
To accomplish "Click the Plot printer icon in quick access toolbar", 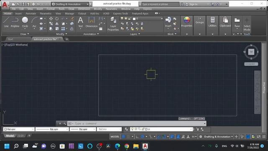I will 33,4.
